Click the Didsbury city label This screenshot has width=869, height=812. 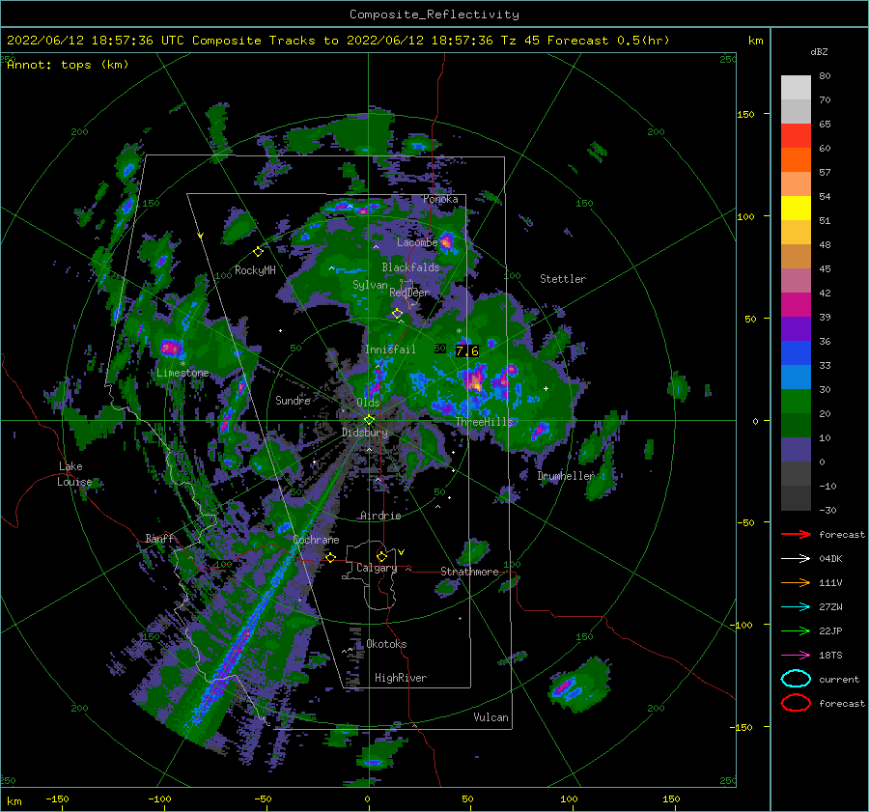tap(364, 433)
